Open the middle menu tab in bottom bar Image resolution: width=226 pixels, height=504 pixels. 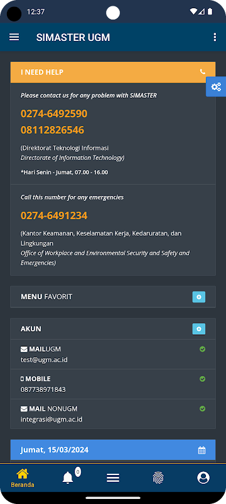(x=113, y=478)
